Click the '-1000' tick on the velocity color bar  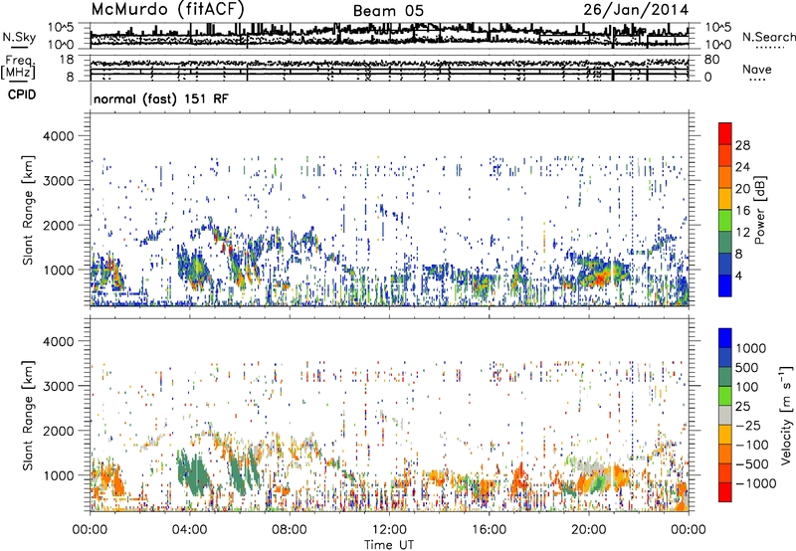click(756, 483)
